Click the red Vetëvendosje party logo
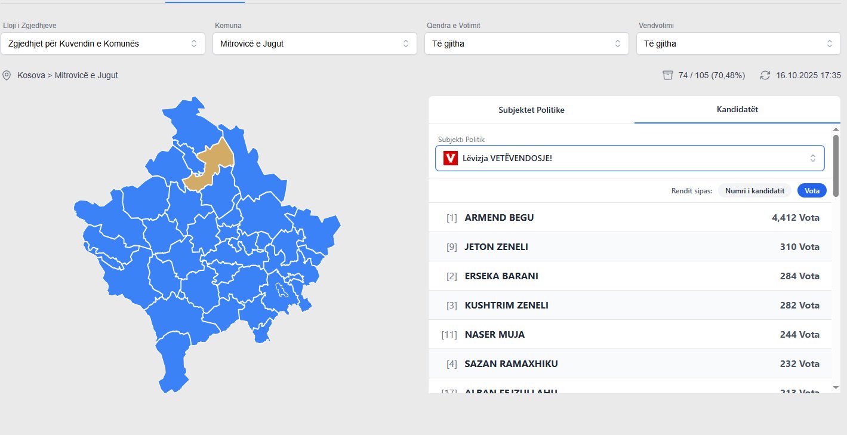Screen dimensions: 847x435 click(x=451, y=158)
